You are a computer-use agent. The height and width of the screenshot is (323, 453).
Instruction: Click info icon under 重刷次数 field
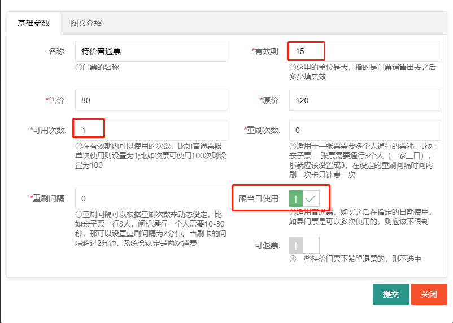(293, 147)
